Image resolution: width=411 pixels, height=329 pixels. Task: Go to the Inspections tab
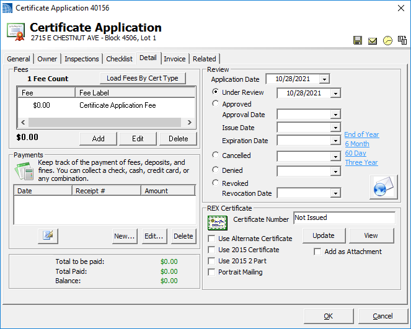82,59
